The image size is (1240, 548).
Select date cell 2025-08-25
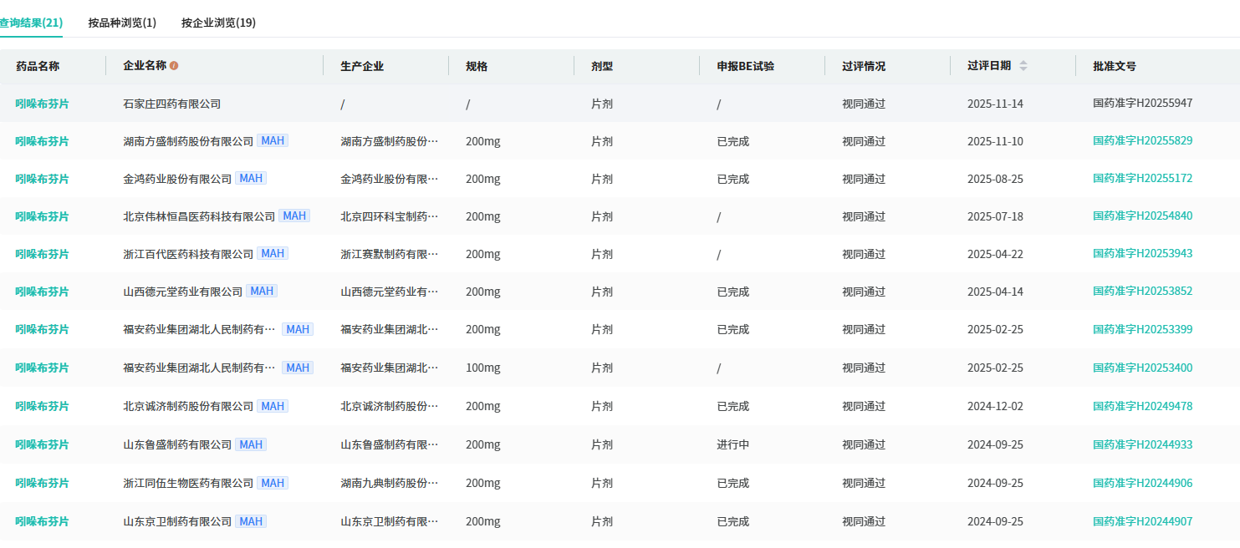(995, 179)
